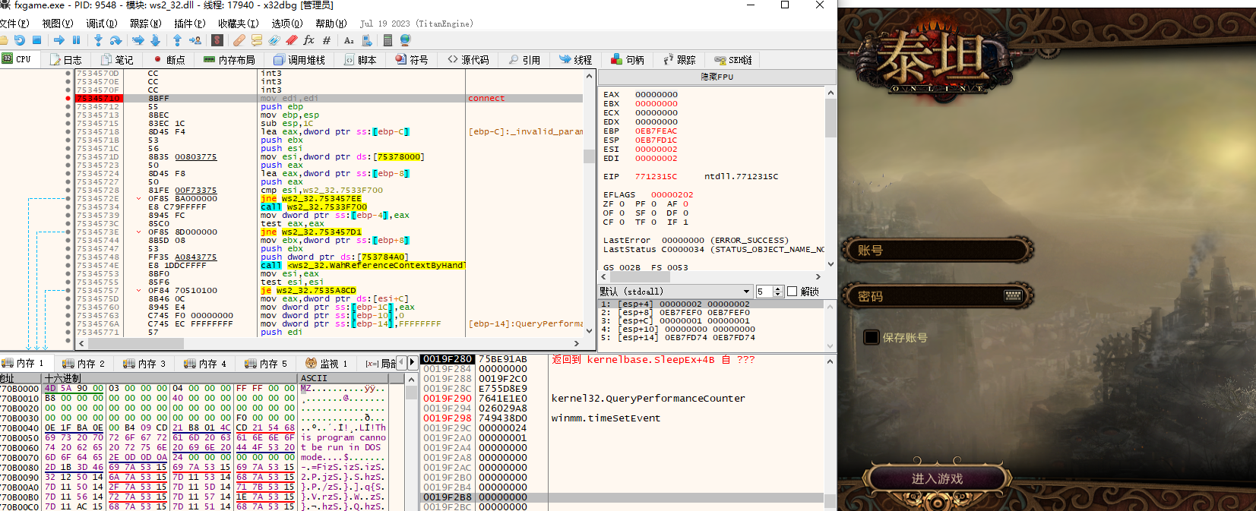Open the 插件 menu
The image size is (1256, 511).
coord(189,24)
